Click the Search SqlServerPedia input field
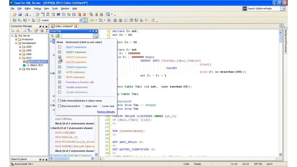The width and height of the screenshot is (297, 167). [x=264, y=8]
